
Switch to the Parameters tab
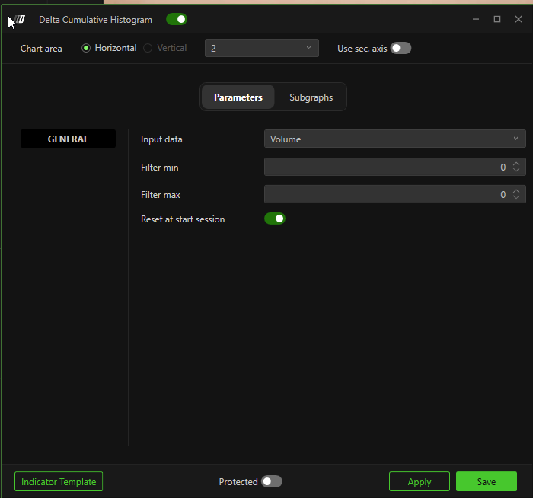[x=238, y=97]
